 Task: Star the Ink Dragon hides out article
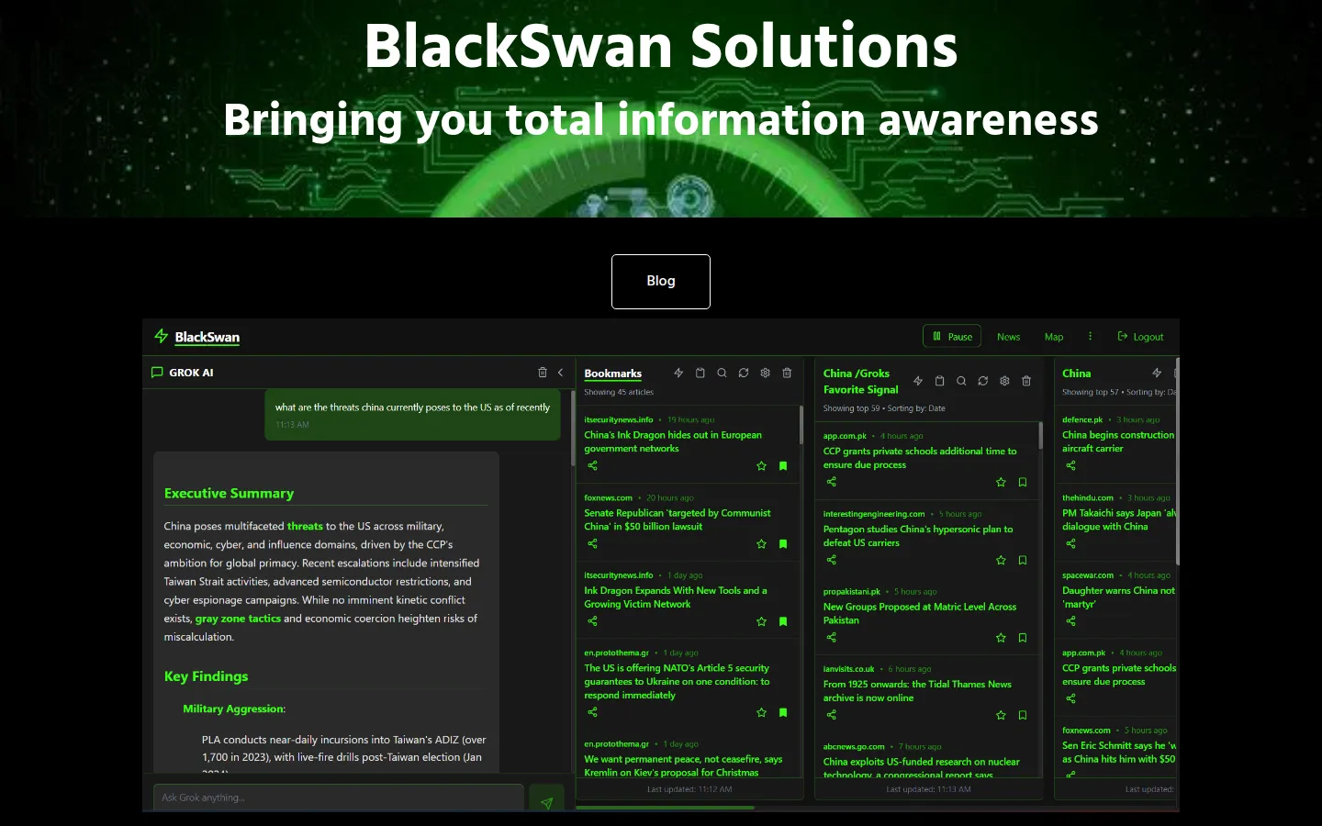(x=761, y=466)
